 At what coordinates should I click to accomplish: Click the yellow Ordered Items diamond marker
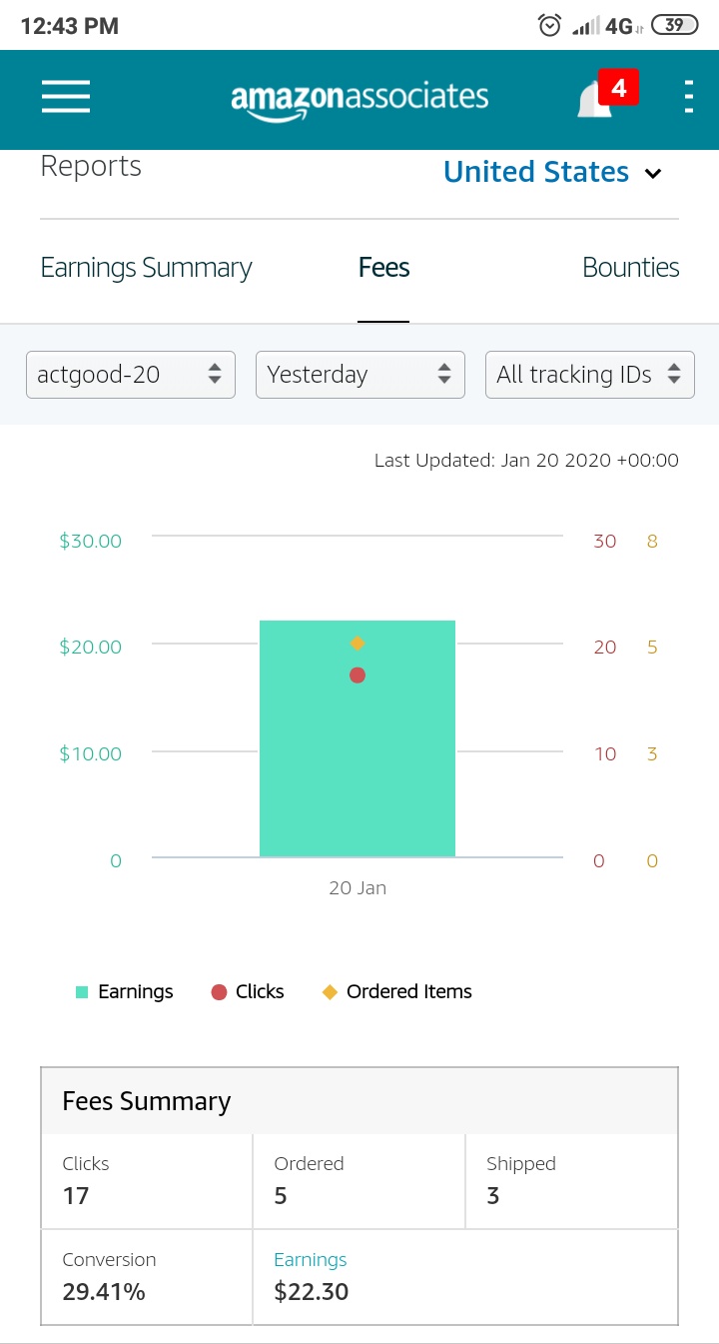tap(358, 644)
